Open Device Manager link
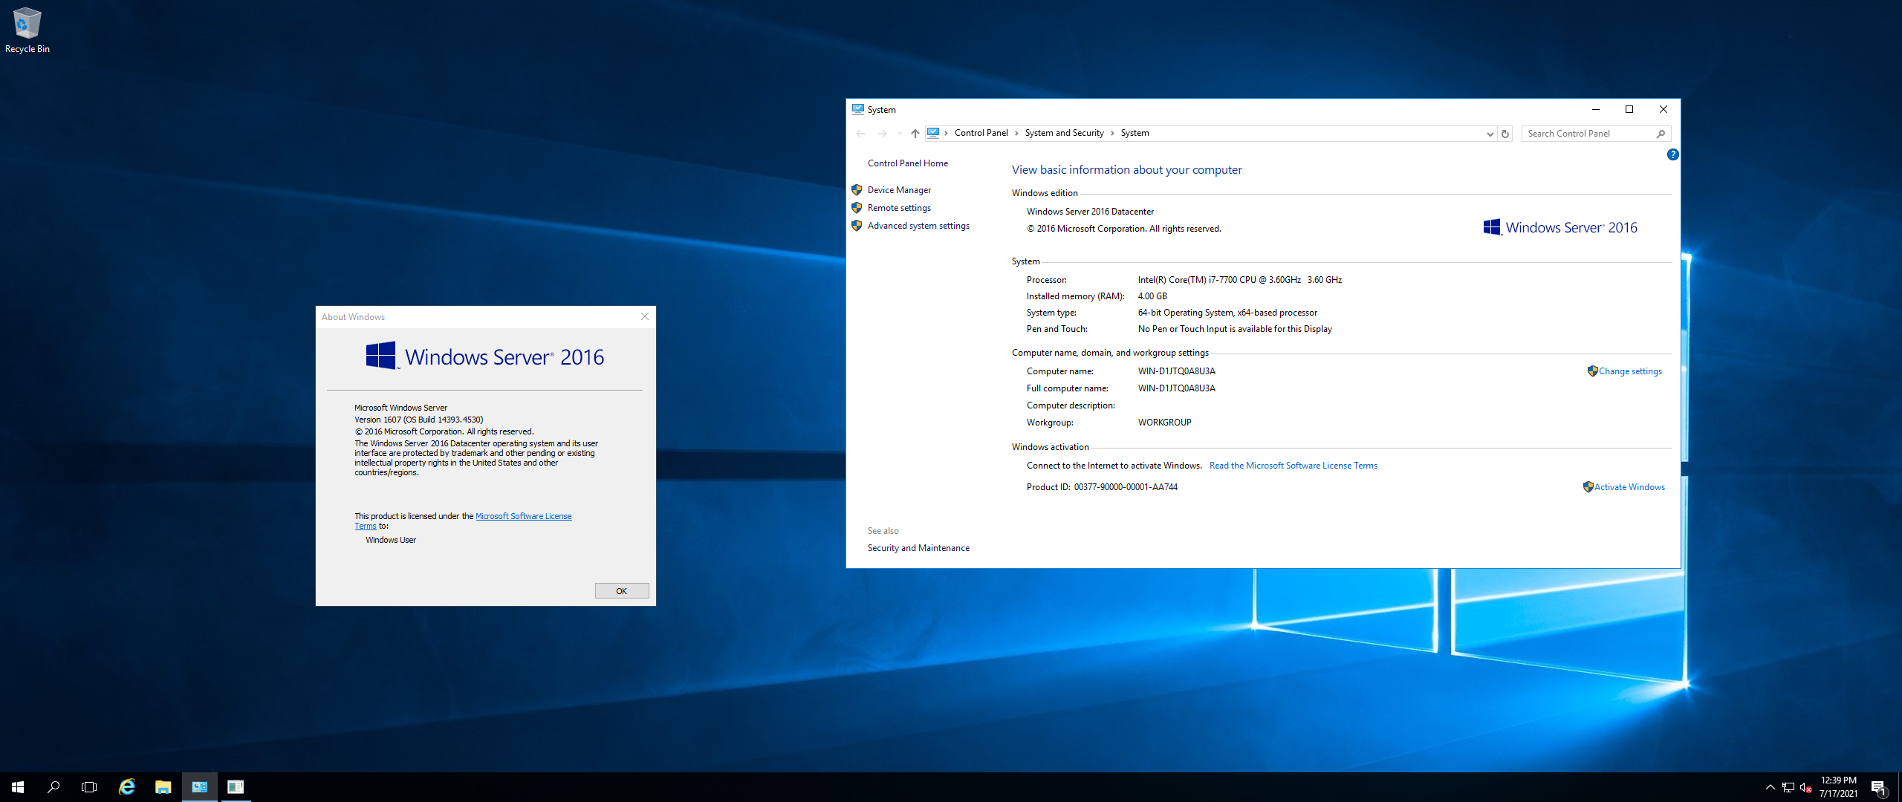Screen dimensions: 1902x802 coord(899,190)
